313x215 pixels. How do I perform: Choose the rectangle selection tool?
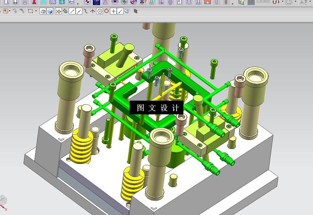30,11
